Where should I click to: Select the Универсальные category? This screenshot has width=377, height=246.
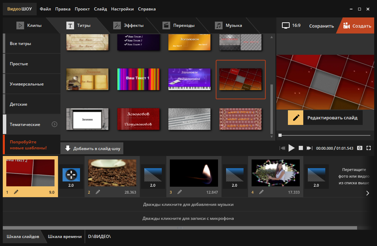pyautogui.click(x=32, y=84)
